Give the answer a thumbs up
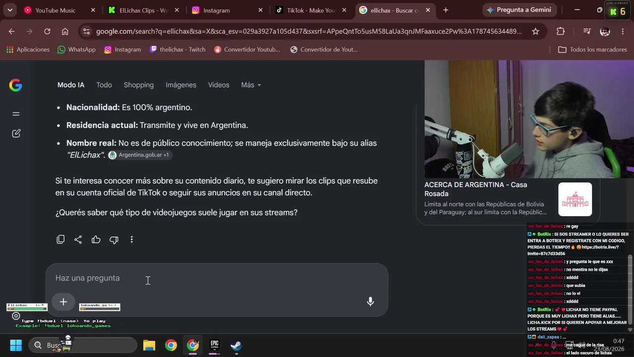The height and width of the screenshot is (357, 634). [96, 239]
